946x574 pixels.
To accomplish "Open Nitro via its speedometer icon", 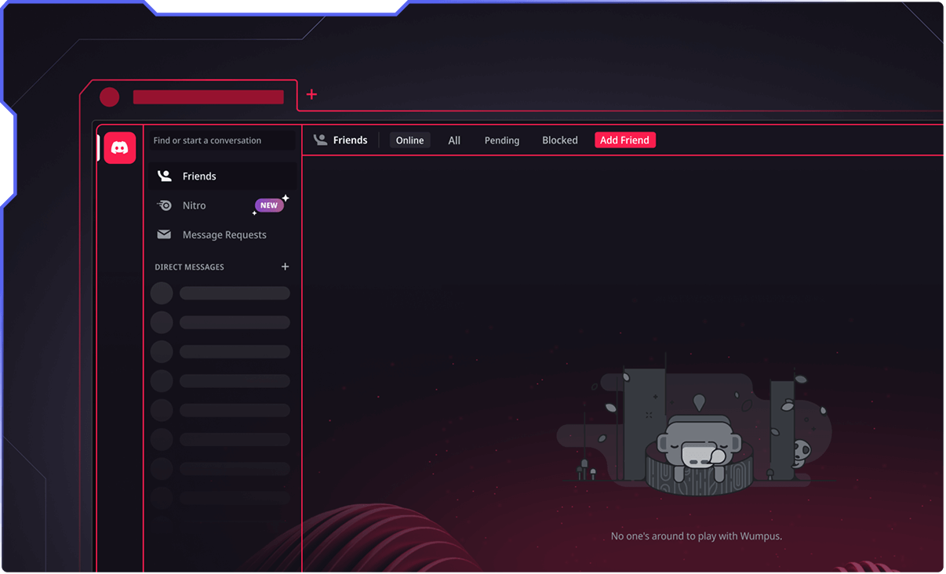I will (165, 205).
